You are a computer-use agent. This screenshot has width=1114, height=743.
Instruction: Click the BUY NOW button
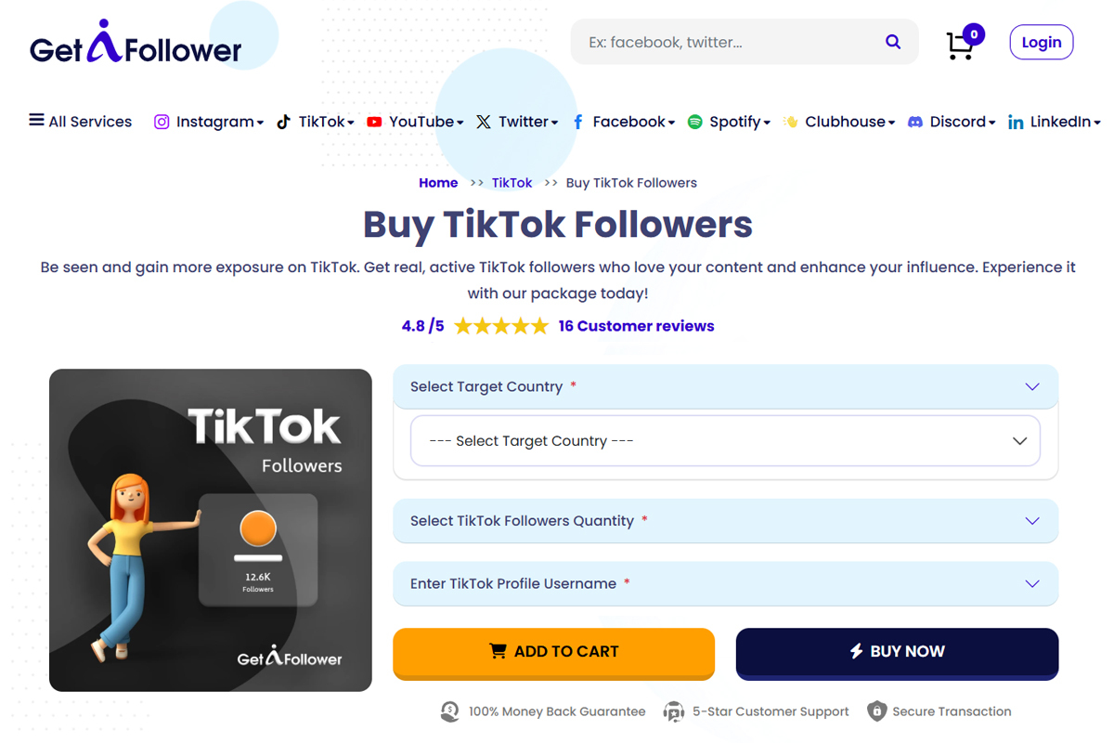pos(897,652)
